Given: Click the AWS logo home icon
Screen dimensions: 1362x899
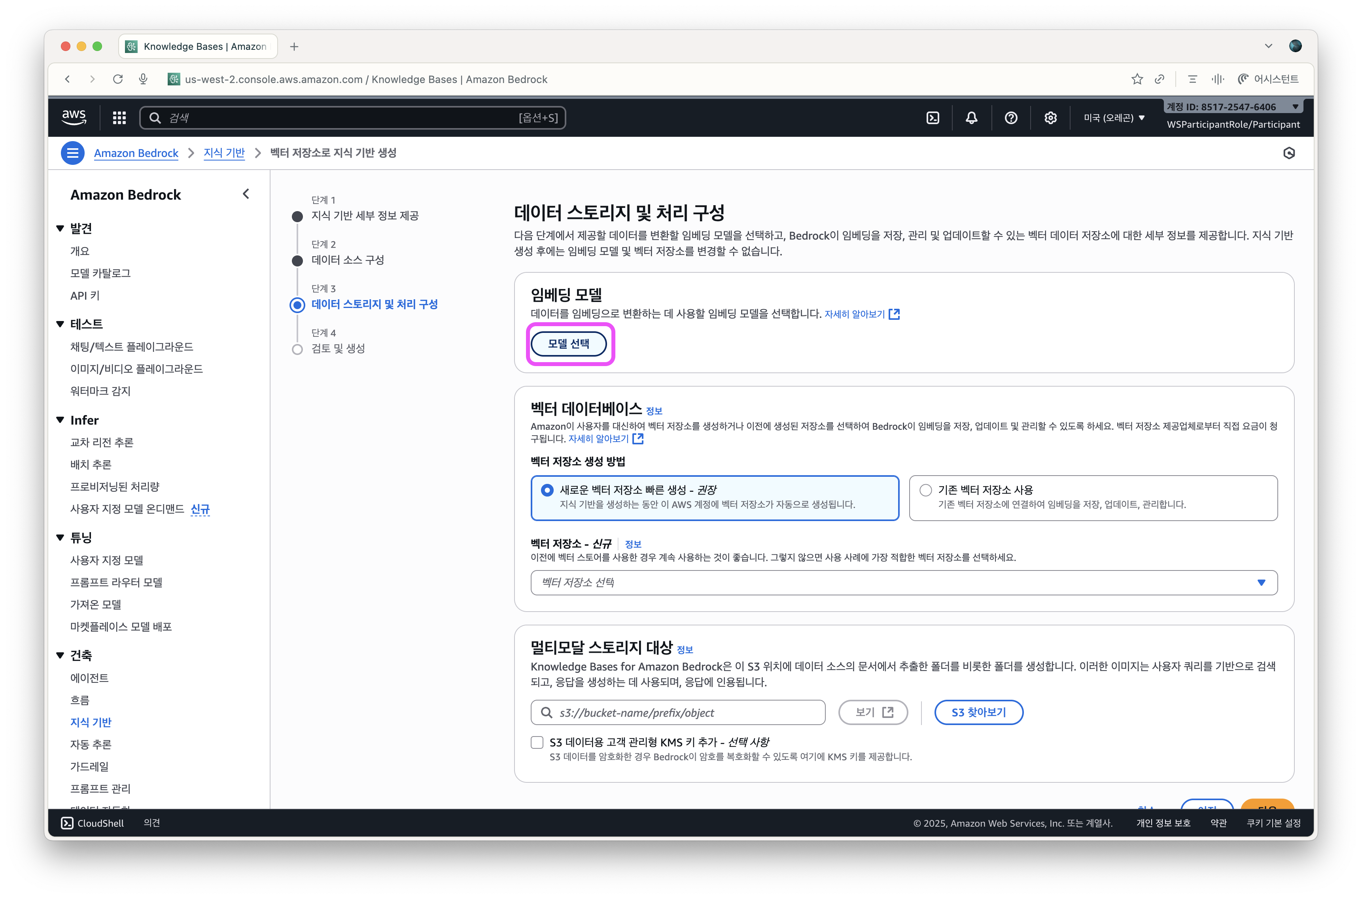Looking at the screenshot, I should pyautogui.click(x=74, y=117).
